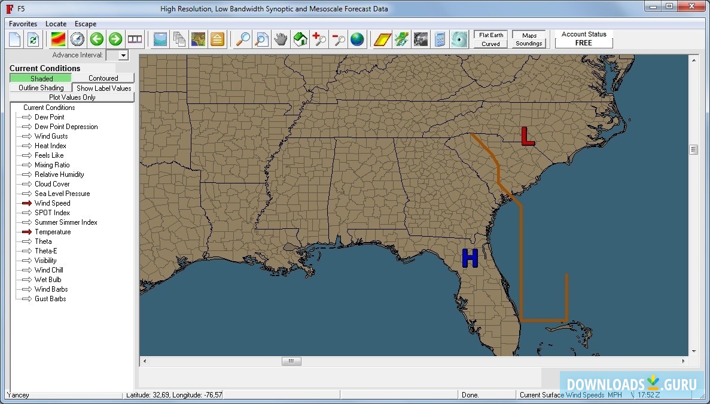Click the Show Label Values button
Viewport: 710px width, 404px height.
103,88
